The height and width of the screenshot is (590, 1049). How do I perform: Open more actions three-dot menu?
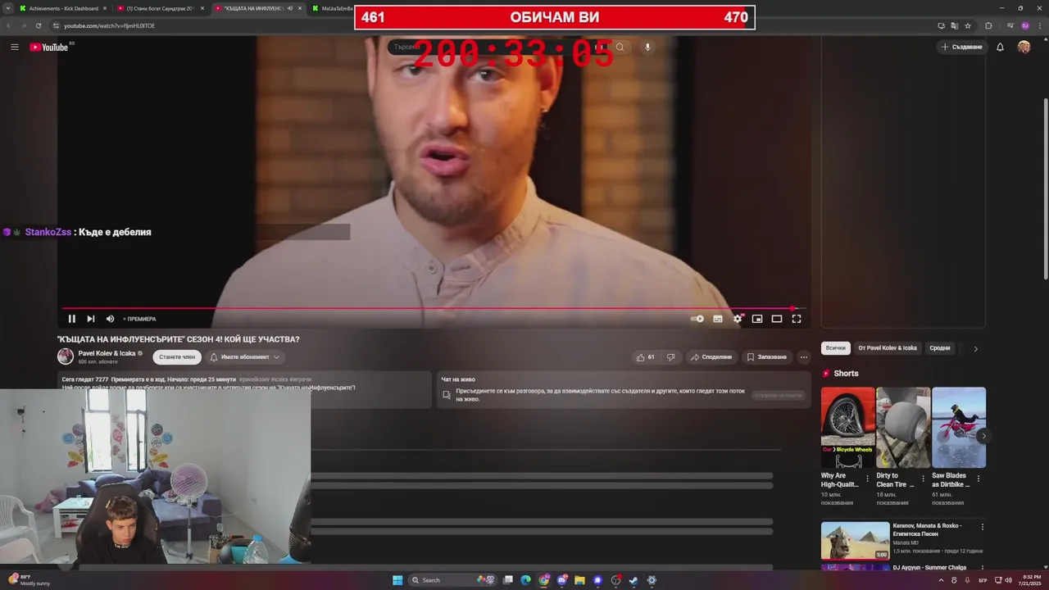(x=804, y=356)
